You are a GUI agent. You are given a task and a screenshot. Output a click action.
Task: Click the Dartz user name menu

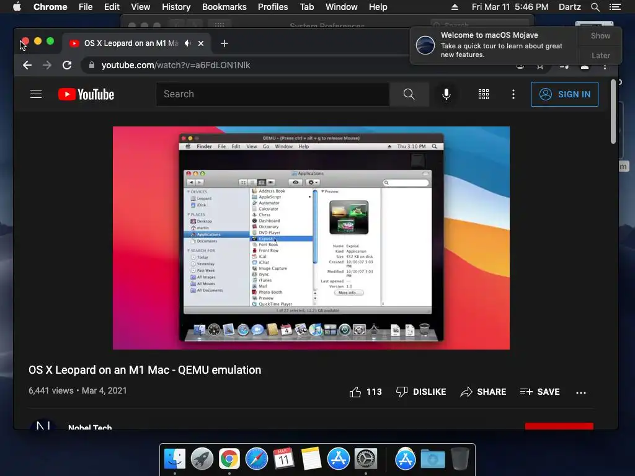pos(569,7)
